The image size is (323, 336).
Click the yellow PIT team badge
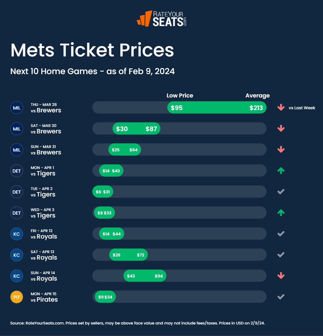pyautogui.click(x=17, y=297)
